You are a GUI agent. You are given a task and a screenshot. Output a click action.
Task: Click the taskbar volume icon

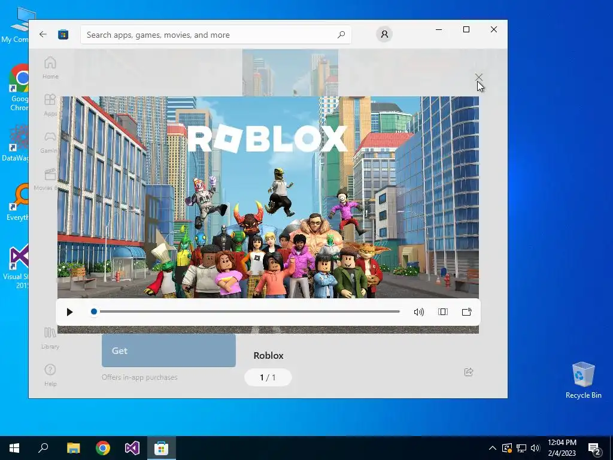(x=535, y=448)
